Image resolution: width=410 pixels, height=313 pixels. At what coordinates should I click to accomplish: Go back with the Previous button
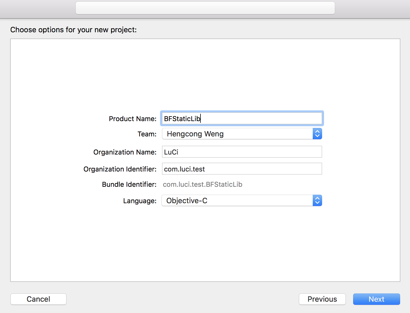[322, 299]
